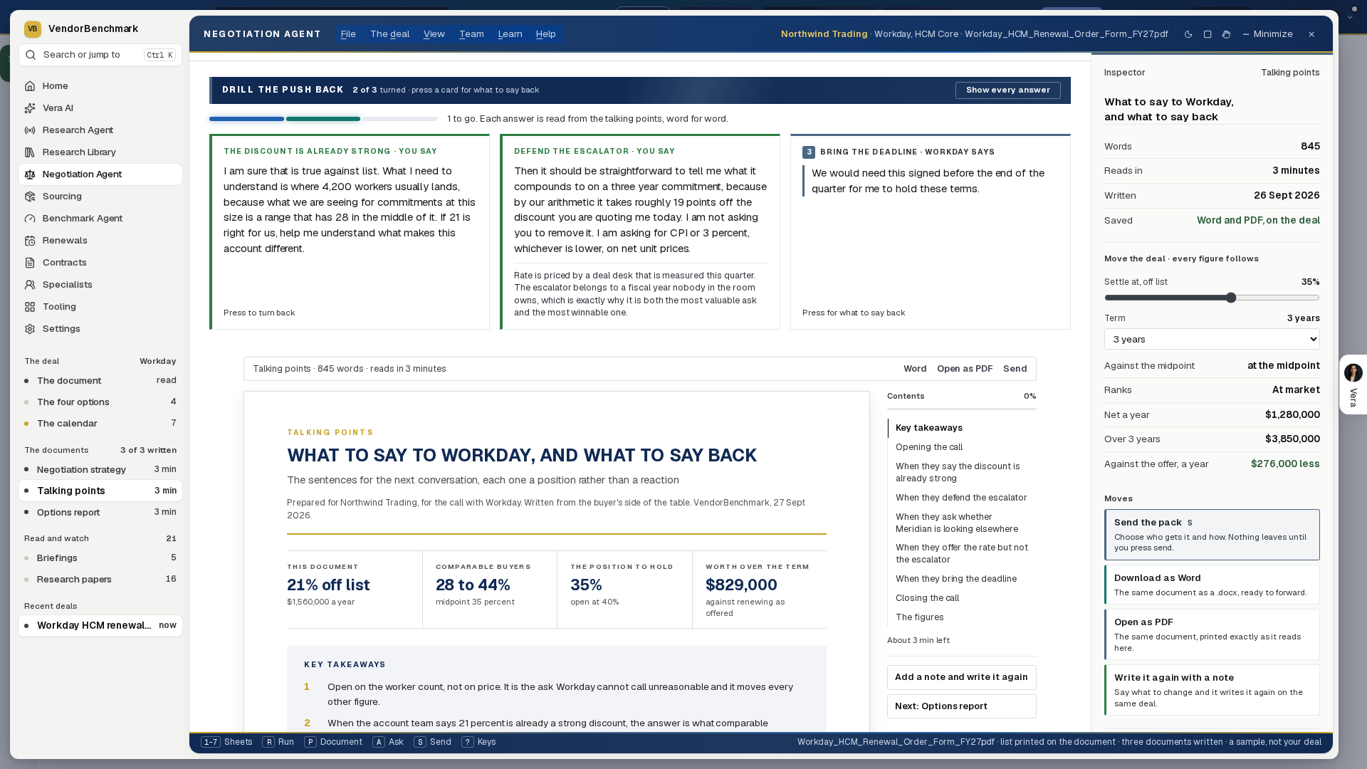Select Negotiation strategy document
The image size is (1367, 769).
click(x=100, y=469)
